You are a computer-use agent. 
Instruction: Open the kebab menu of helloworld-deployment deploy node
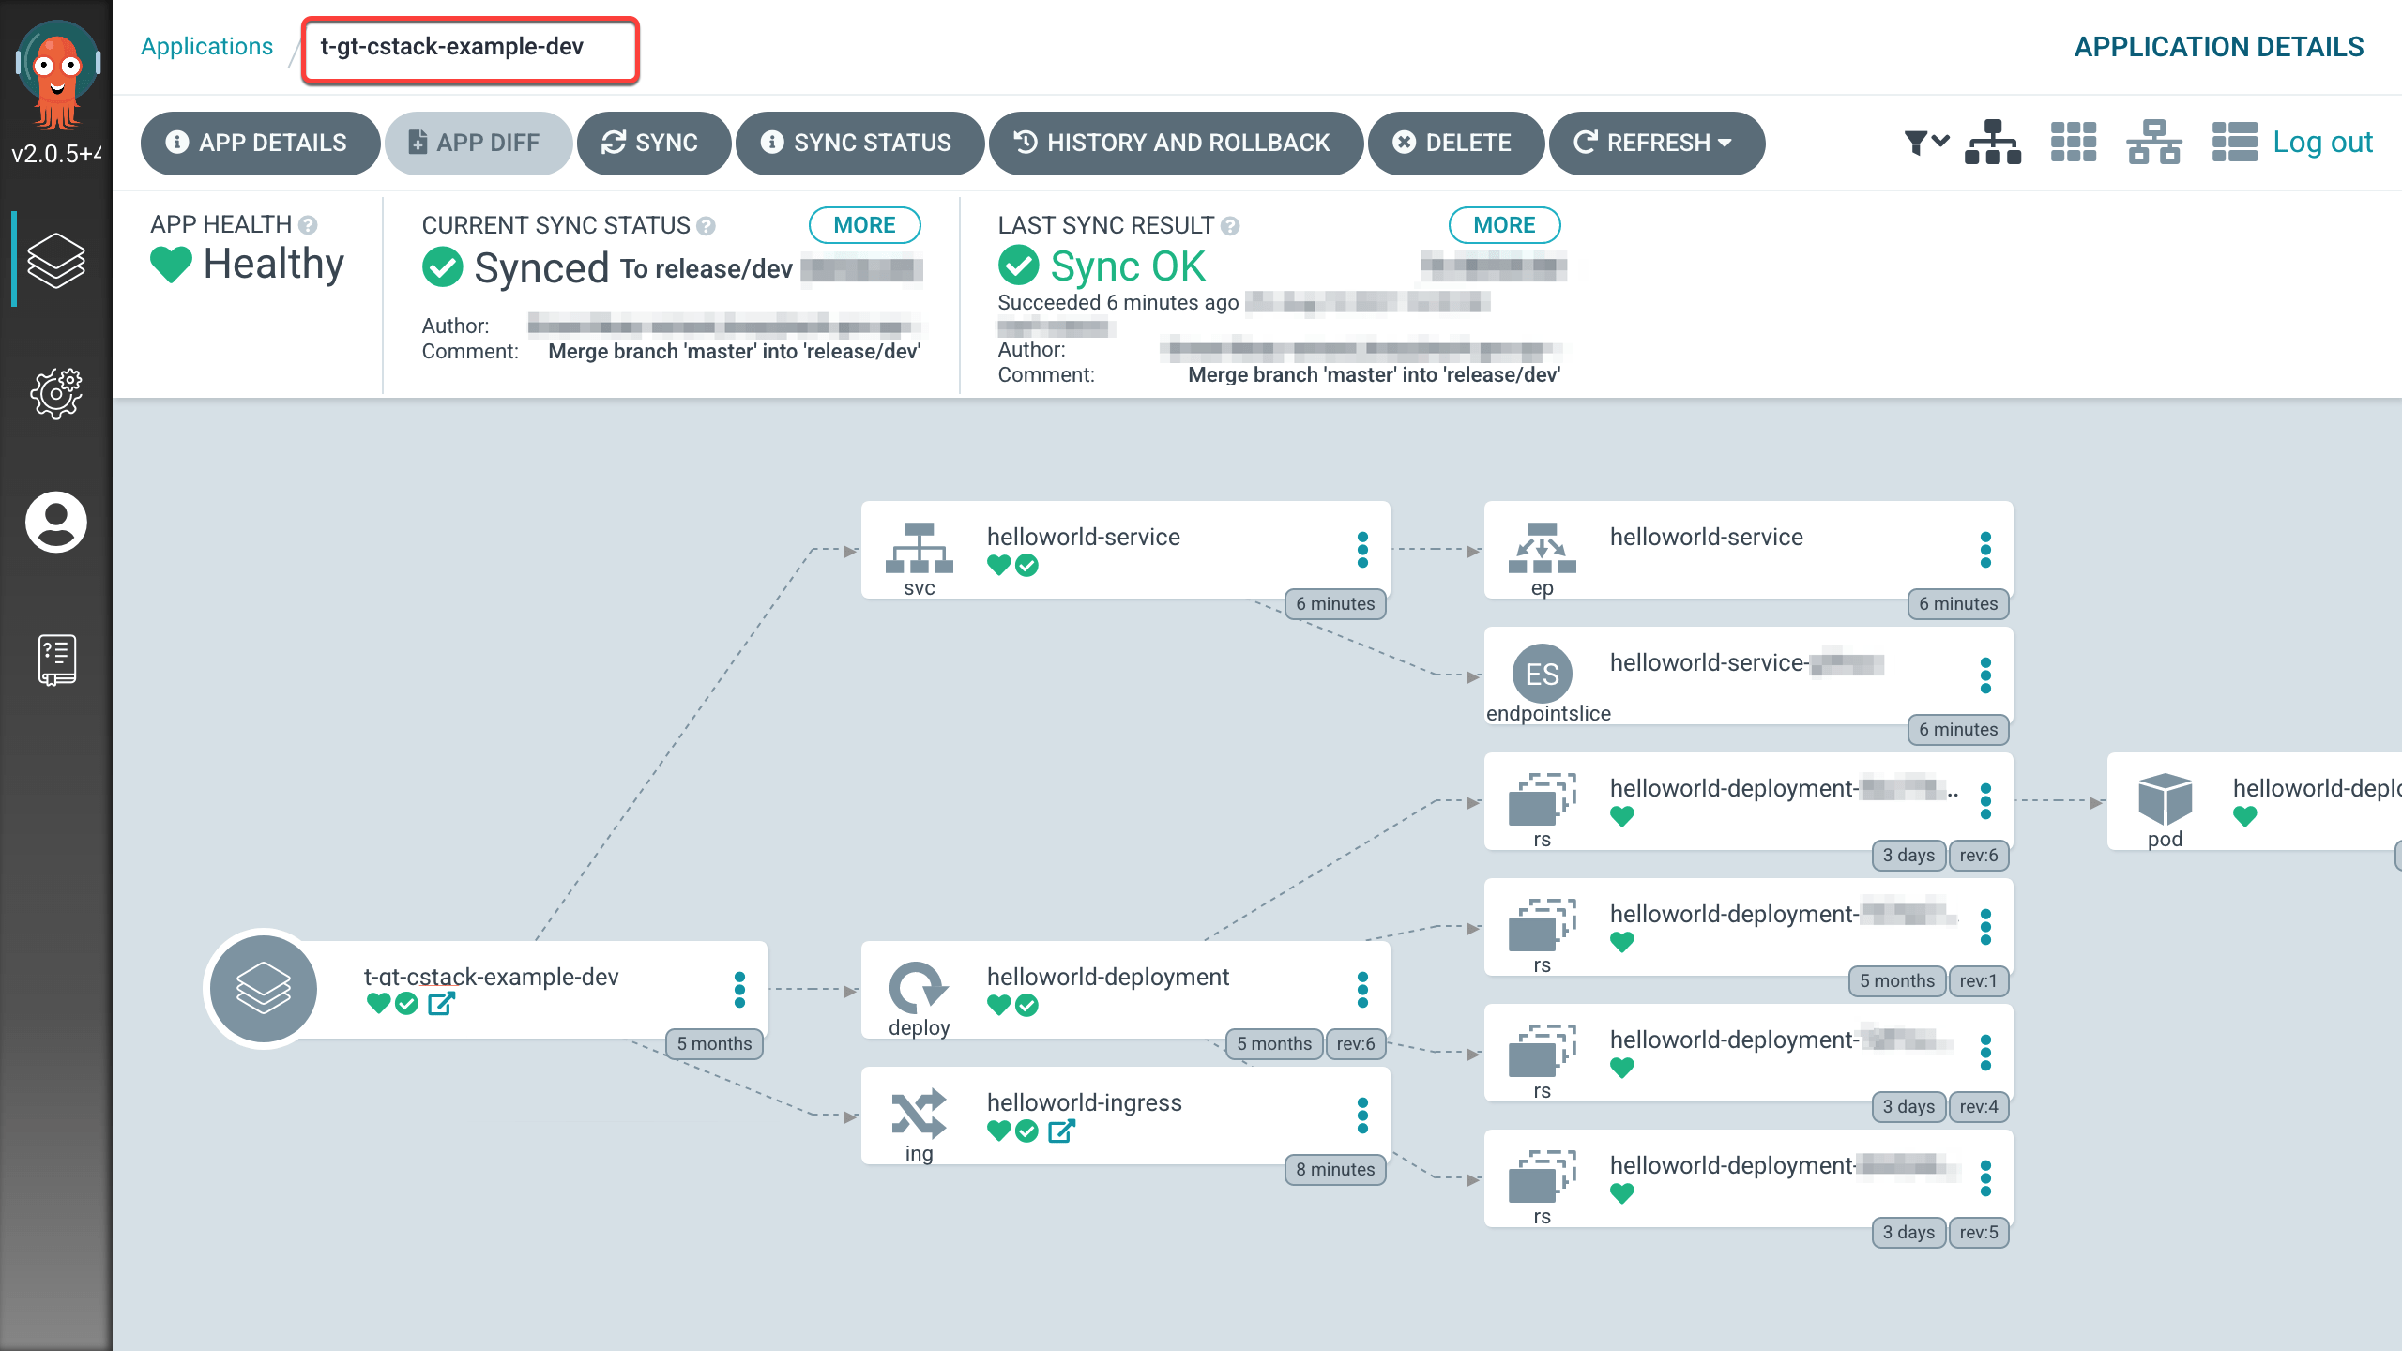pos(1362,989)
